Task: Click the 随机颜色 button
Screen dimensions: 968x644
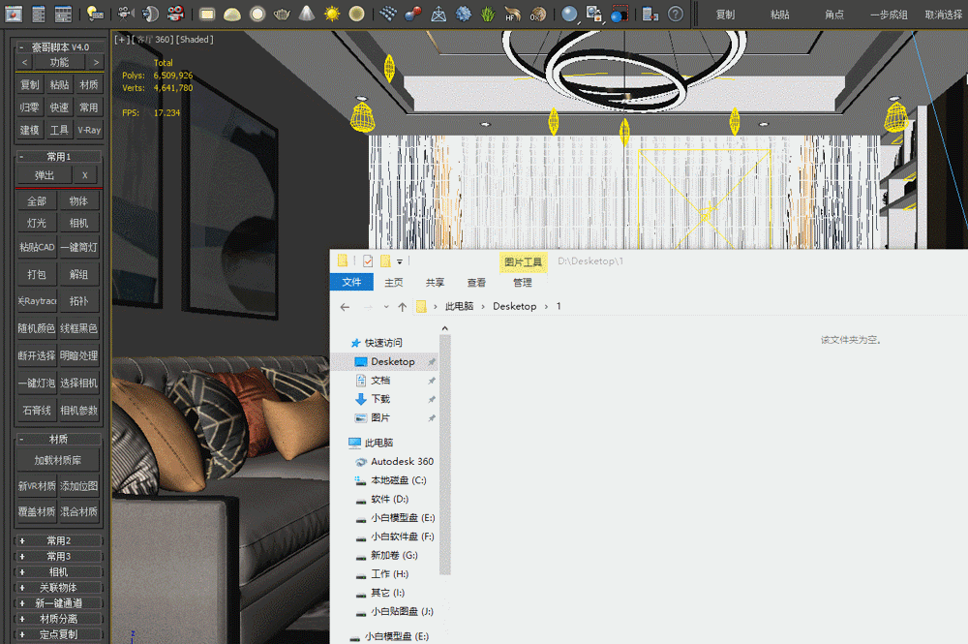Action: click(37, 328)
